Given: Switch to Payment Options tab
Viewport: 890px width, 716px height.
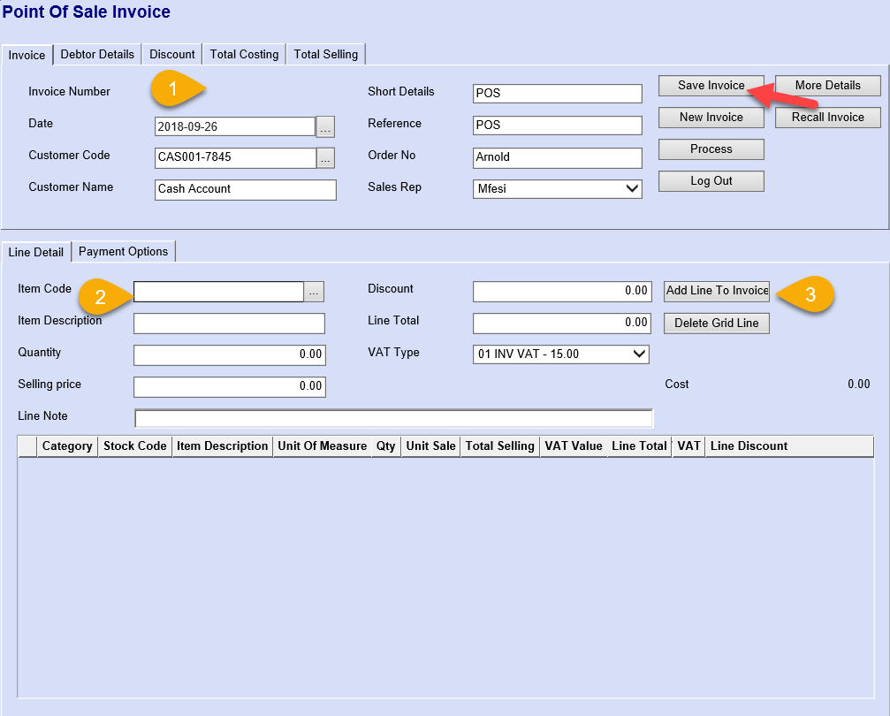Looking at the screenshot, I should coord(124,252).
